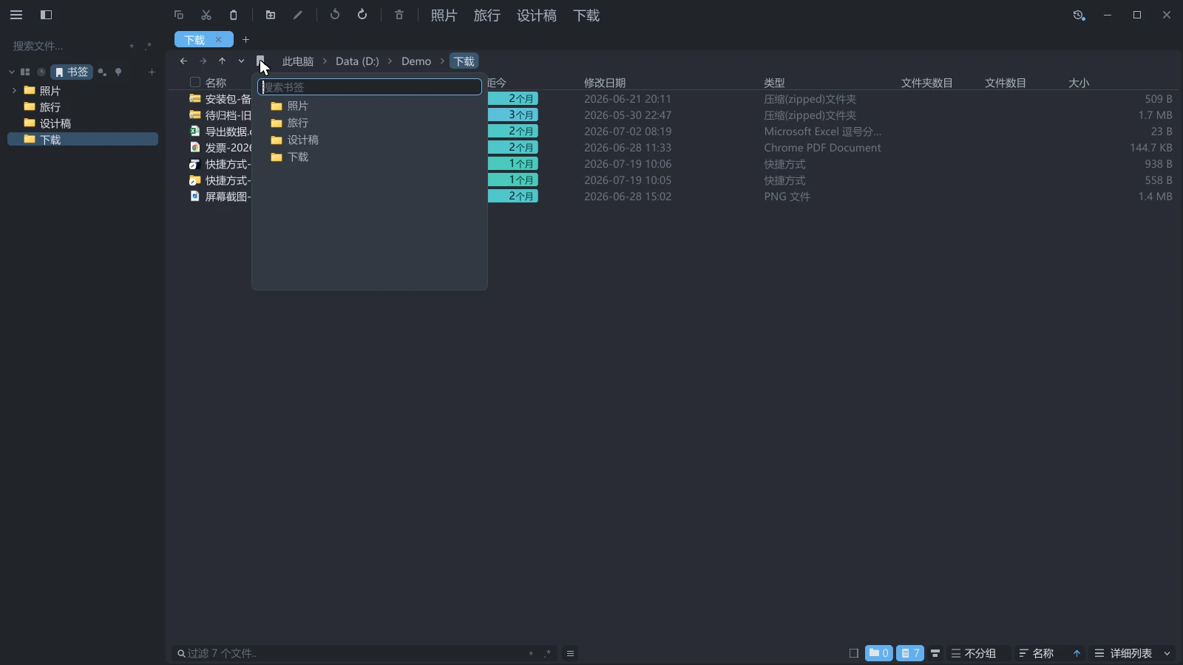Toggle the sidebar panel icon
1183x665 pixels.
[46, 15]
